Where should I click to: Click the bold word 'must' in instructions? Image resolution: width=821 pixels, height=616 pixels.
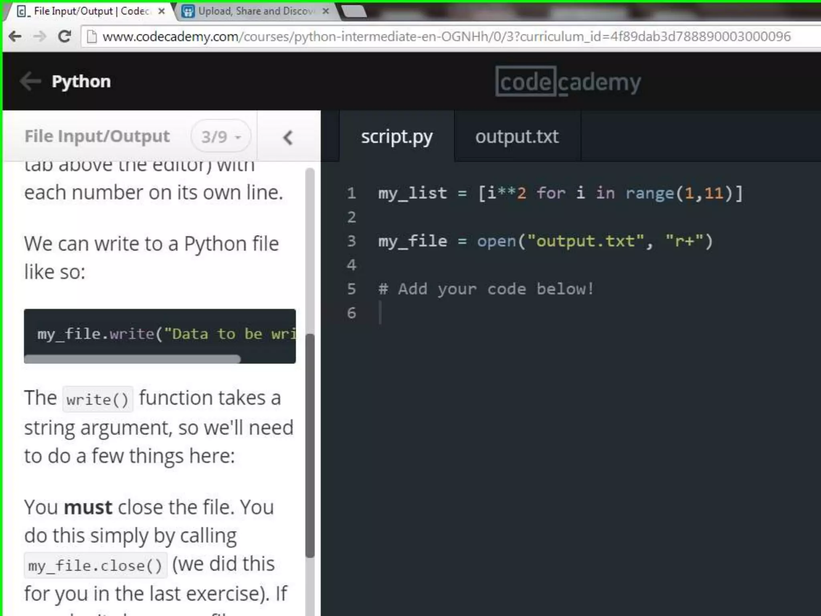[88, 507]
